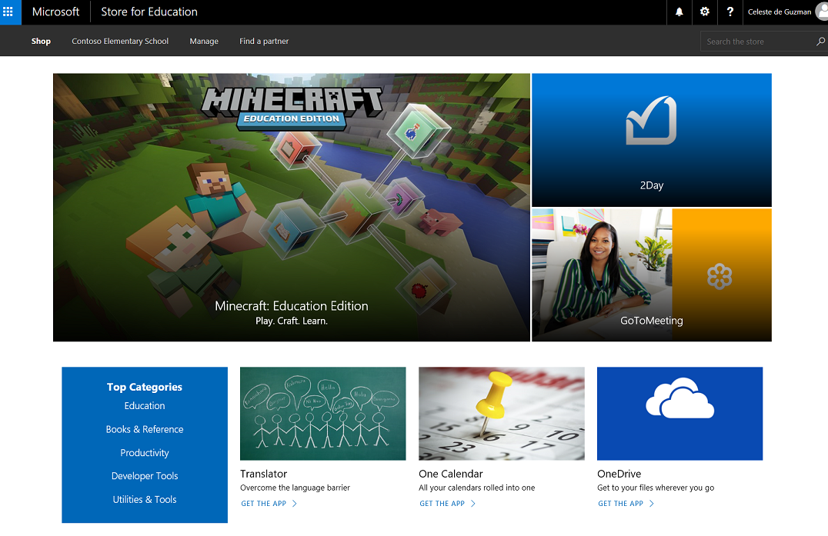Open the Store for Education title link
828x536 pixels.
point(149,12)
